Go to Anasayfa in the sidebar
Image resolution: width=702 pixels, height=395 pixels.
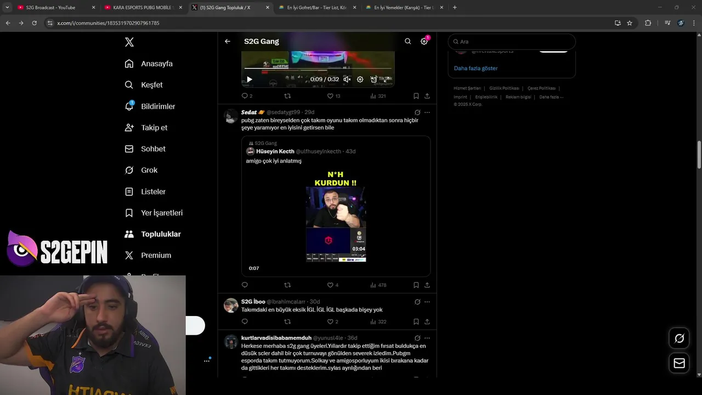coord(149,64)
